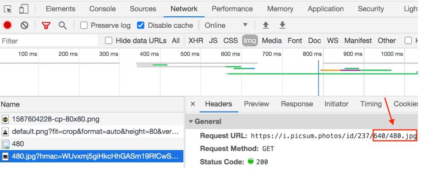Export HAR file with download arrow
Image resolution: width=421 pixels, height=176 pixels.
point(282,25)
